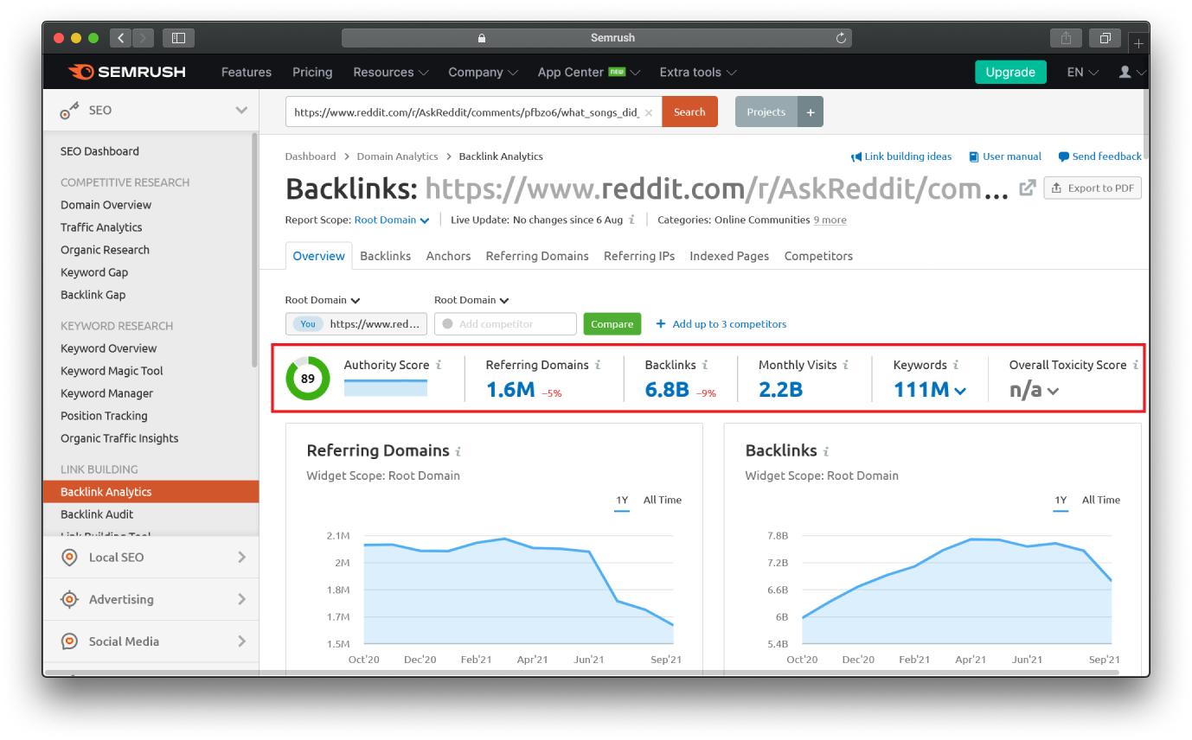
Task: Click the orange Search button
Action: (x=689, y=112)
